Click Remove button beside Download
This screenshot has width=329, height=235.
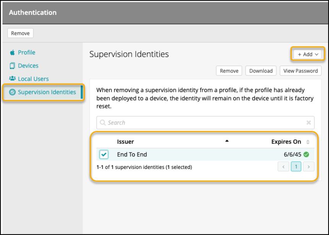coord(229,71)
